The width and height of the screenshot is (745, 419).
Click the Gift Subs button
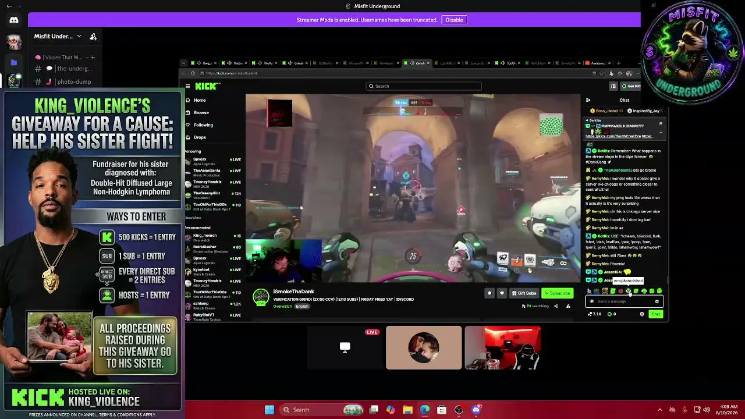click(524, 293)
